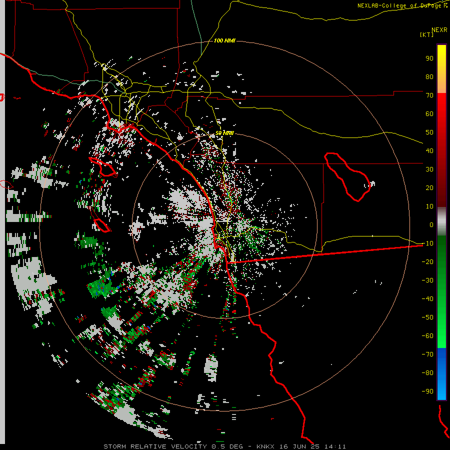
Task: Click the positive 70 scale label
Action: click(429, 95)
